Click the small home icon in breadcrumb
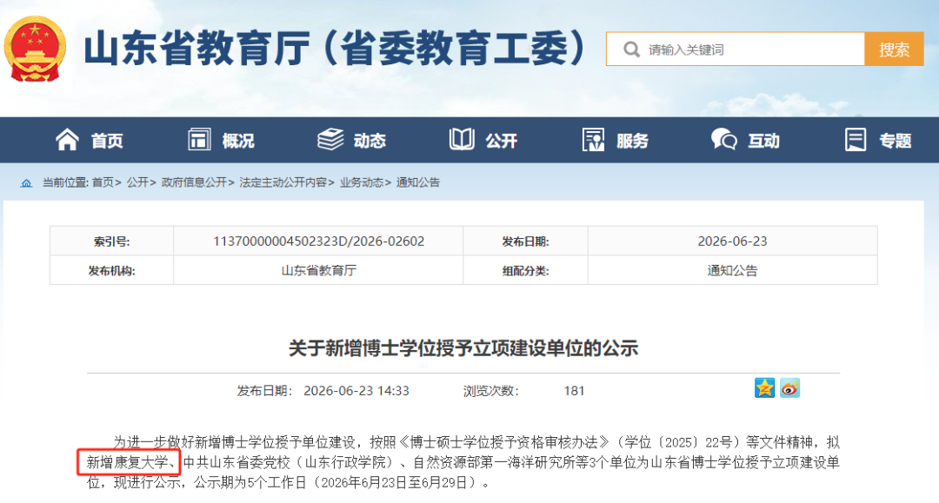Image resolution: width=939 pixels, height=503 pixels. pyautogui.click(x=26, y=183)
